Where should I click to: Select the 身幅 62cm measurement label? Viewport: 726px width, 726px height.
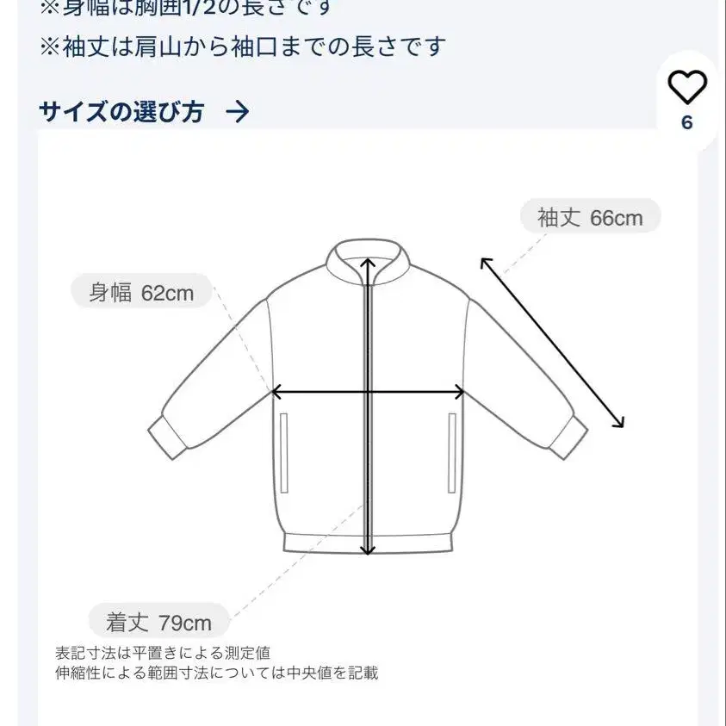pos(141,292)
